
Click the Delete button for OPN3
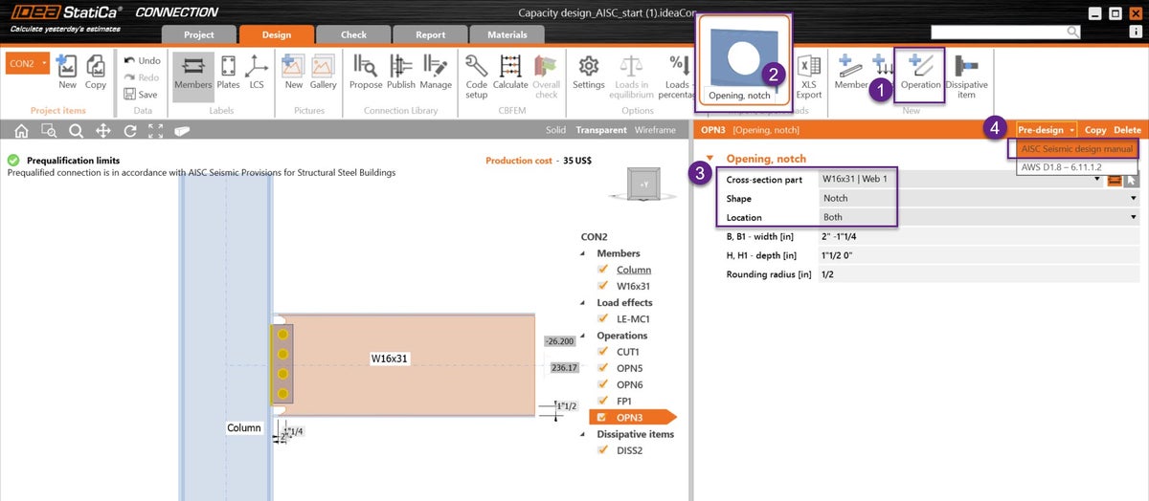[x=1127, y=129]
